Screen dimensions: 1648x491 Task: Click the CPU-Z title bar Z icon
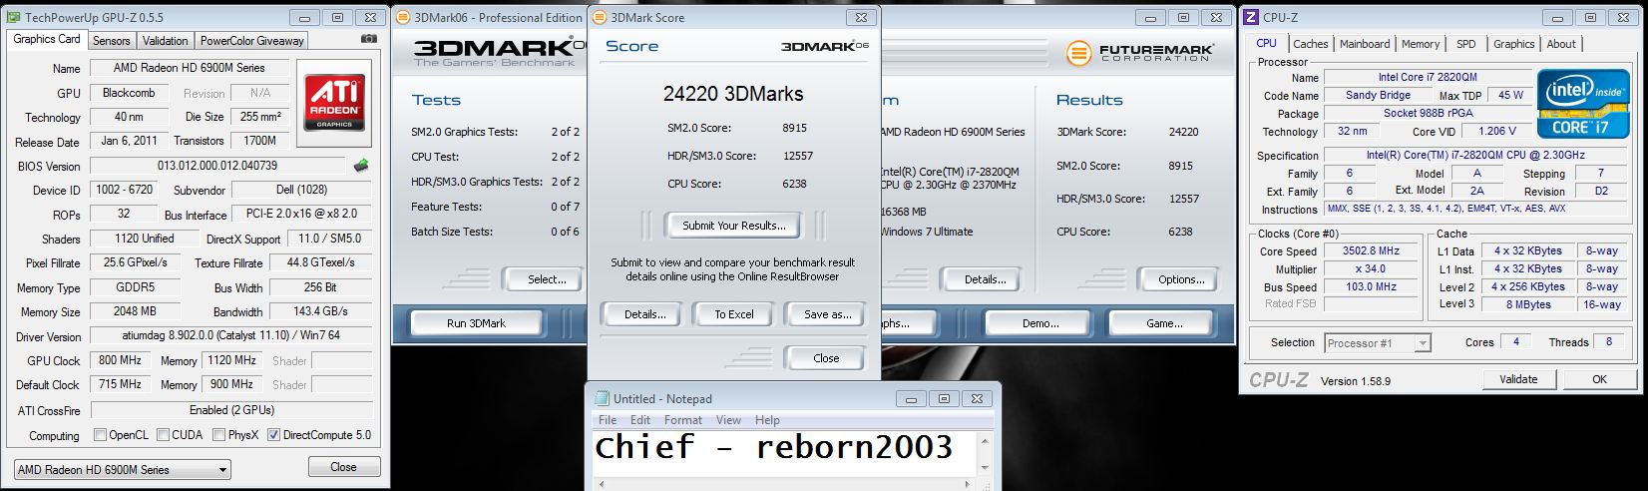pos(1252,17)
